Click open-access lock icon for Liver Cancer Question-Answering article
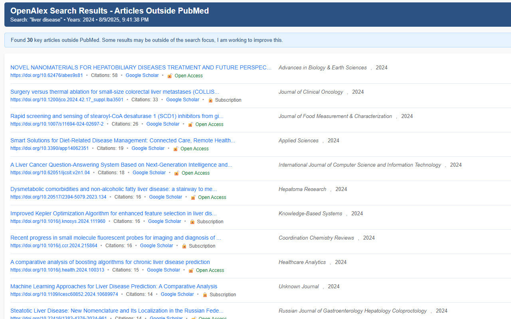This screenshot has width=511, height=319. point(177,173)
